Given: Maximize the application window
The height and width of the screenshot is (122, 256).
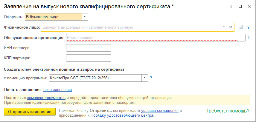Looking at the screenshot, I should (240, 7).
